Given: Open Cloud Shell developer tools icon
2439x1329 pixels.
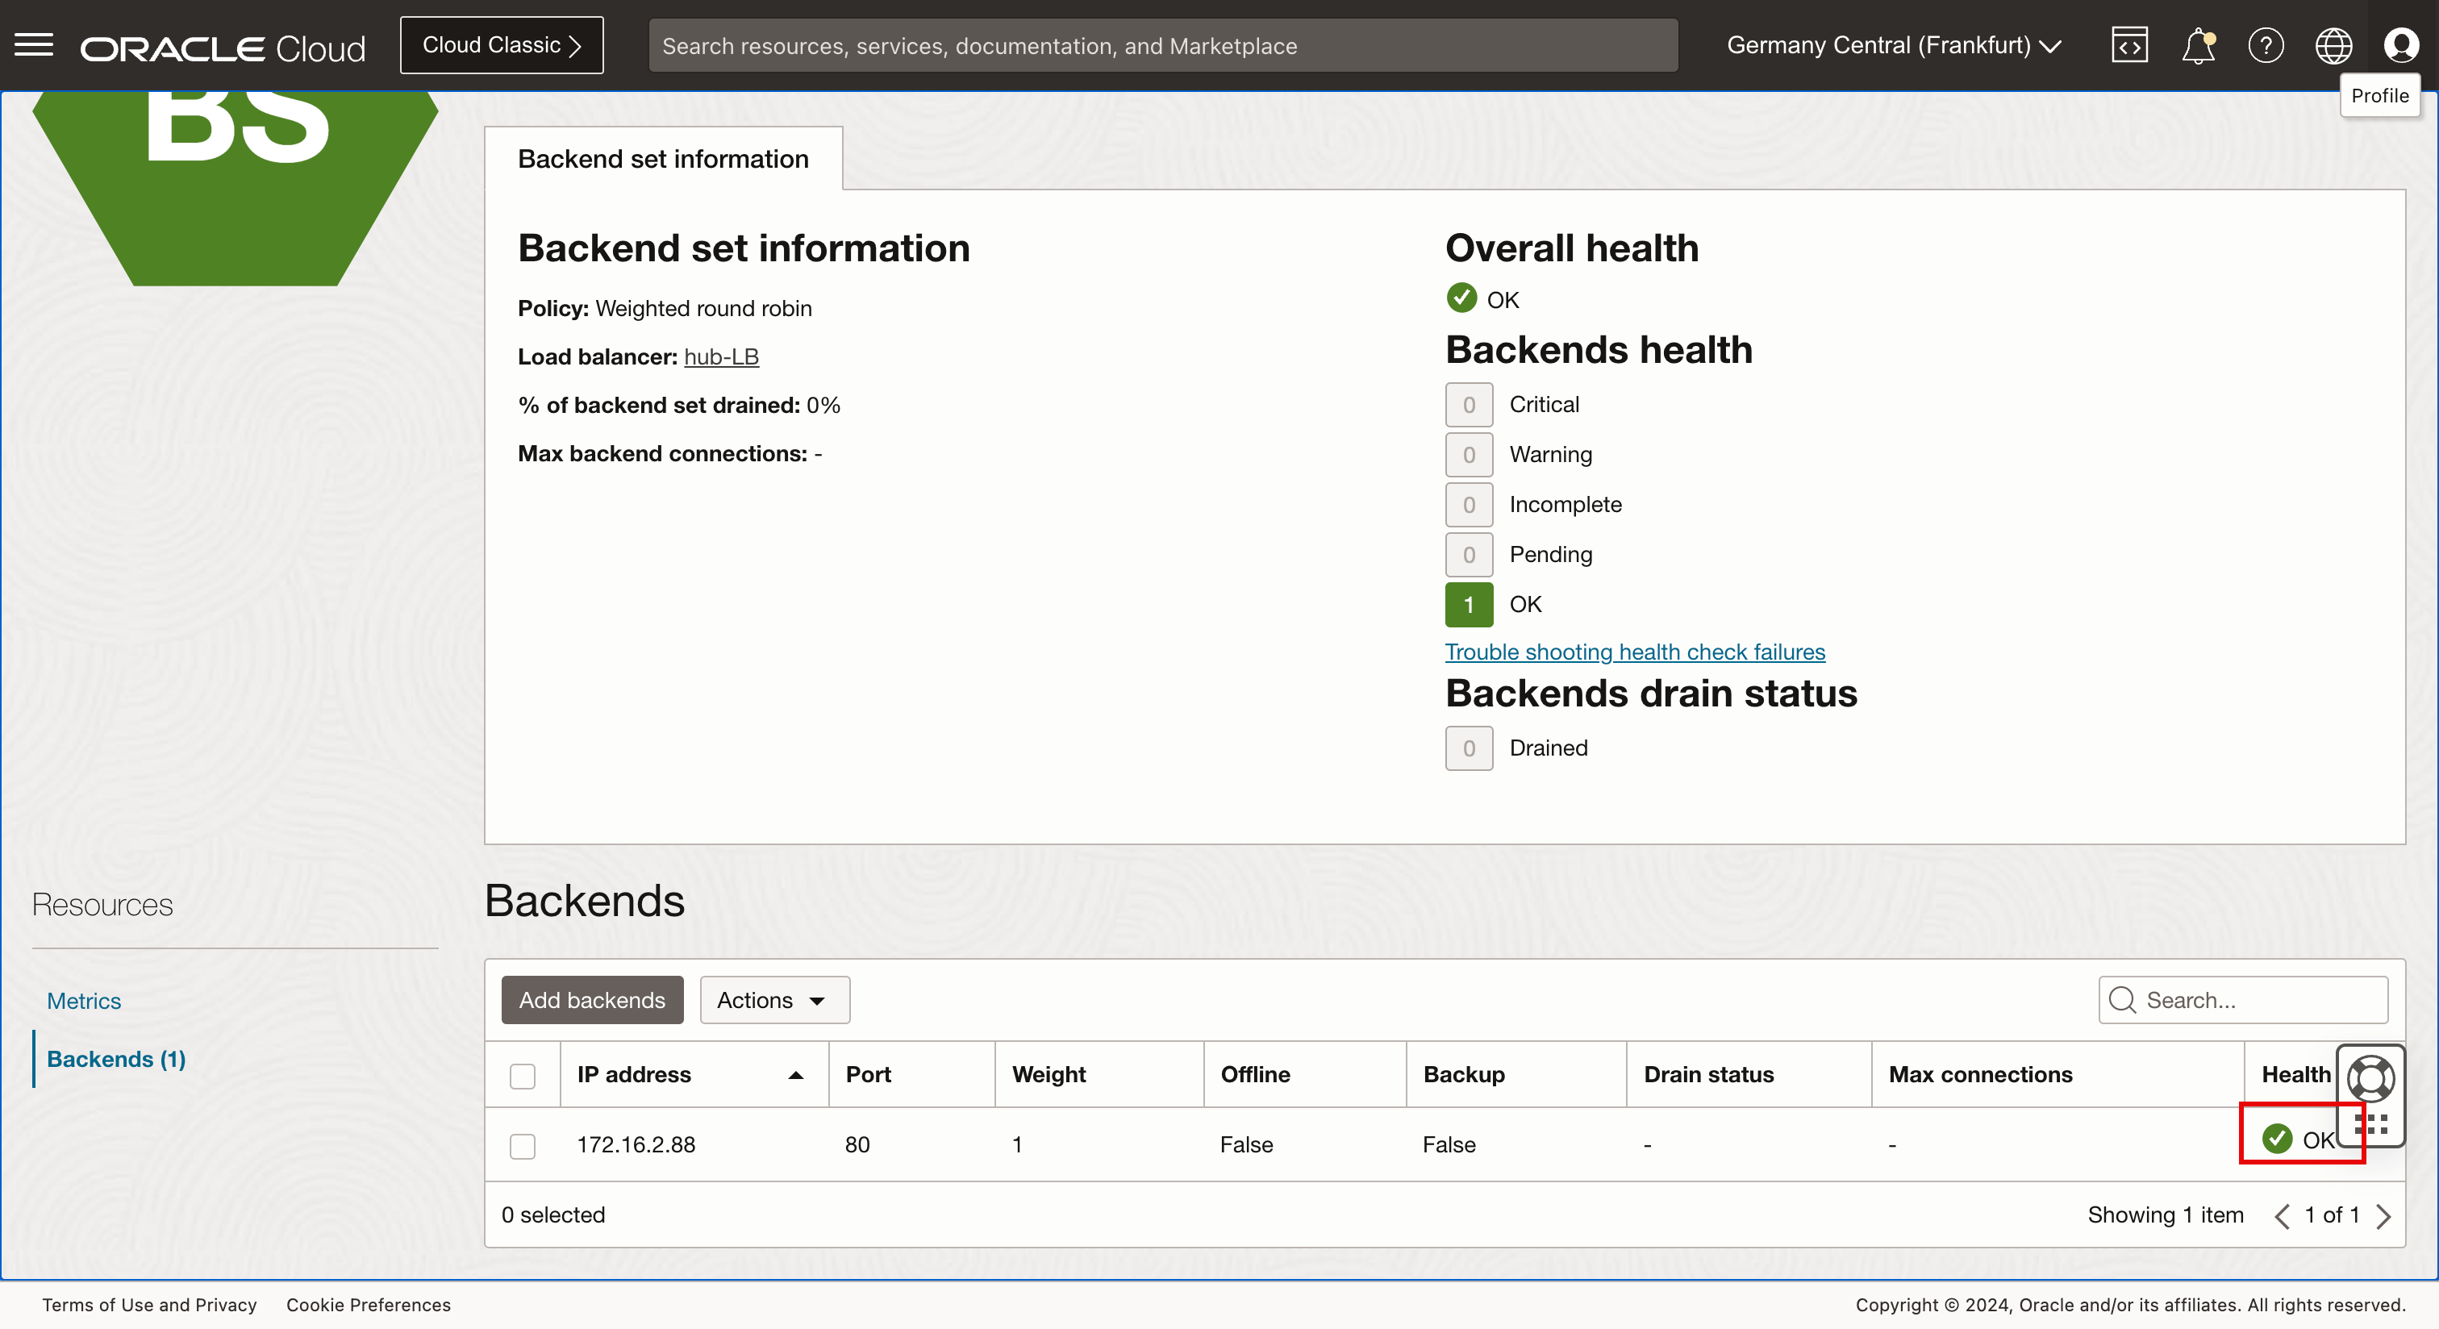Looking at the screenshot, I should pyautogui.click(x=2129, y=45).
